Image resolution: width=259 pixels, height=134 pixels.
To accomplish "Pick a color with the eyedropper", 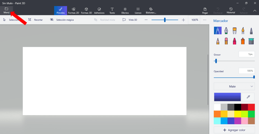I will (248, 97).
